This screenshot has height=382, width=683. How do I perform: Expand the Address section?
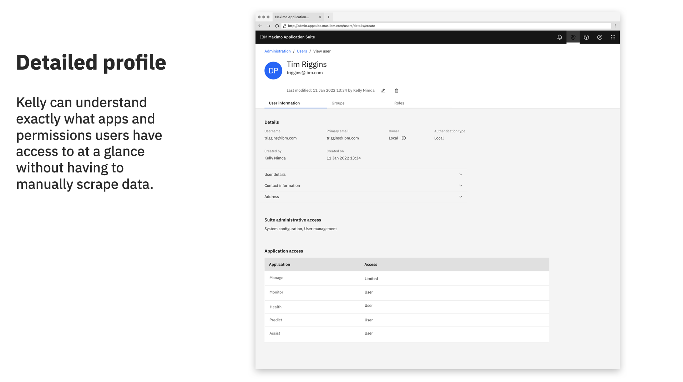coord(363,197)
